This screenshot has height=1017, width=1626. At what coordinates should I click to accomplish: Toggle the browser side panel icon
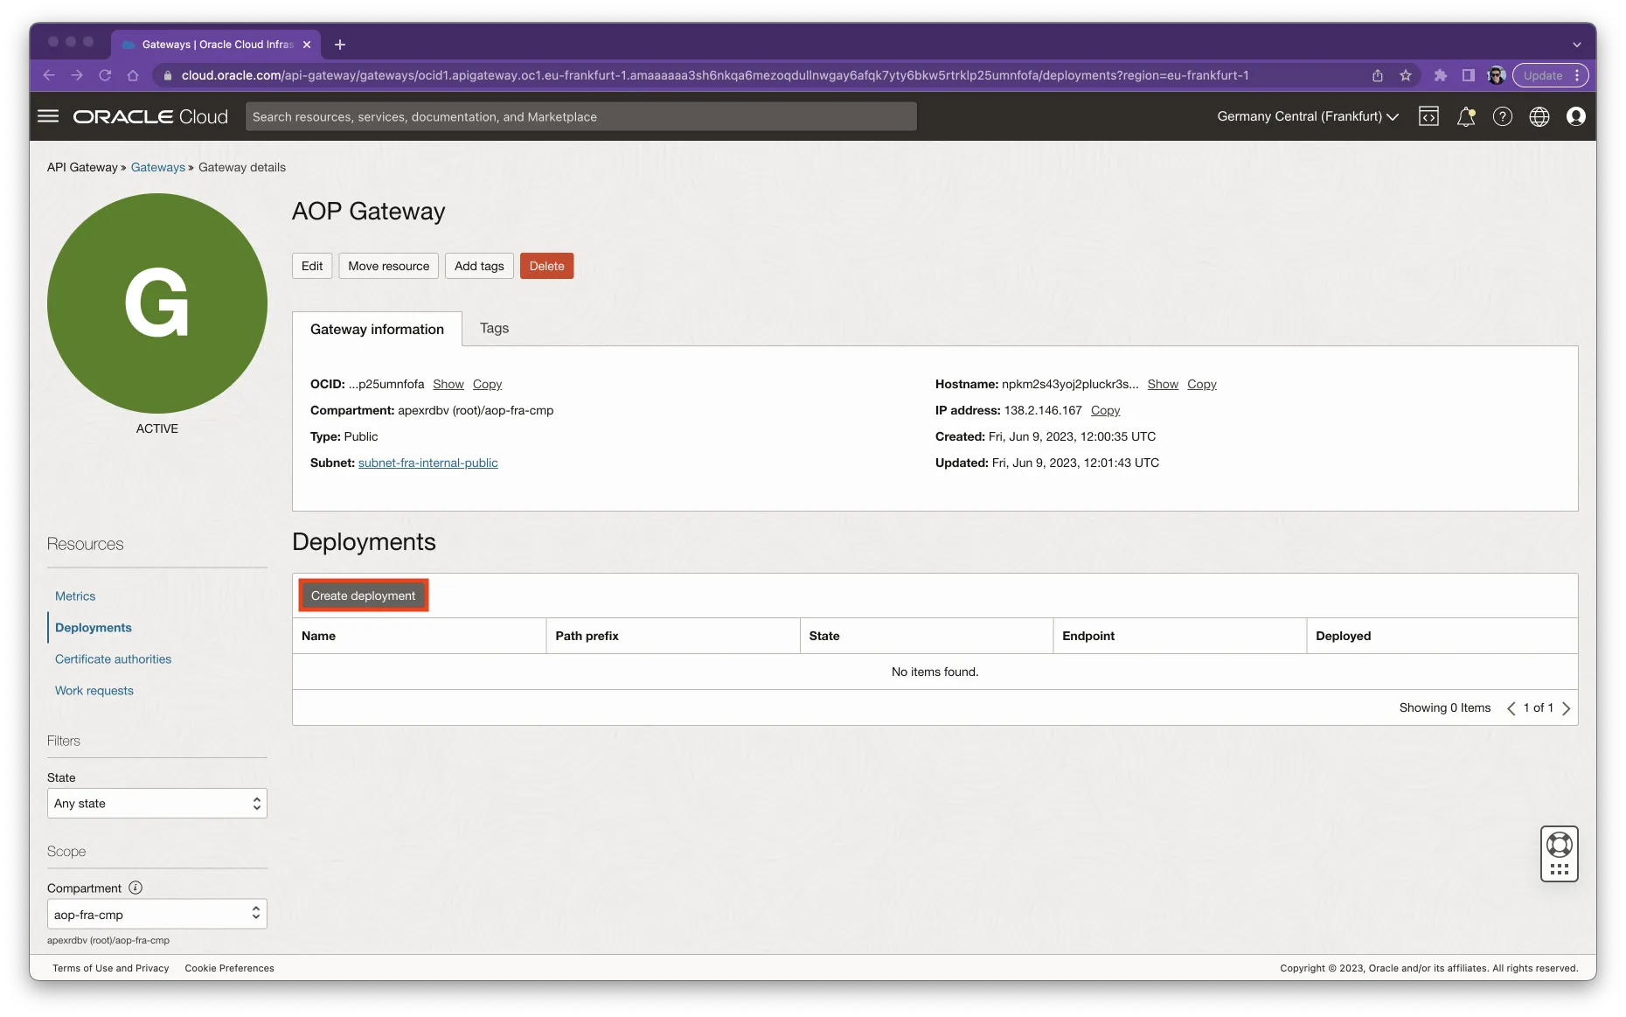coord(1469,75)
